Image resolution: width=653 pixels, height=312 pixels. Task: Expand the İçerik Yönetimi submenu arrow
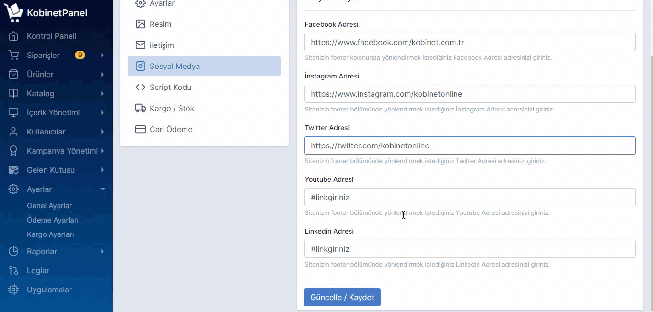tap(102, 112)
